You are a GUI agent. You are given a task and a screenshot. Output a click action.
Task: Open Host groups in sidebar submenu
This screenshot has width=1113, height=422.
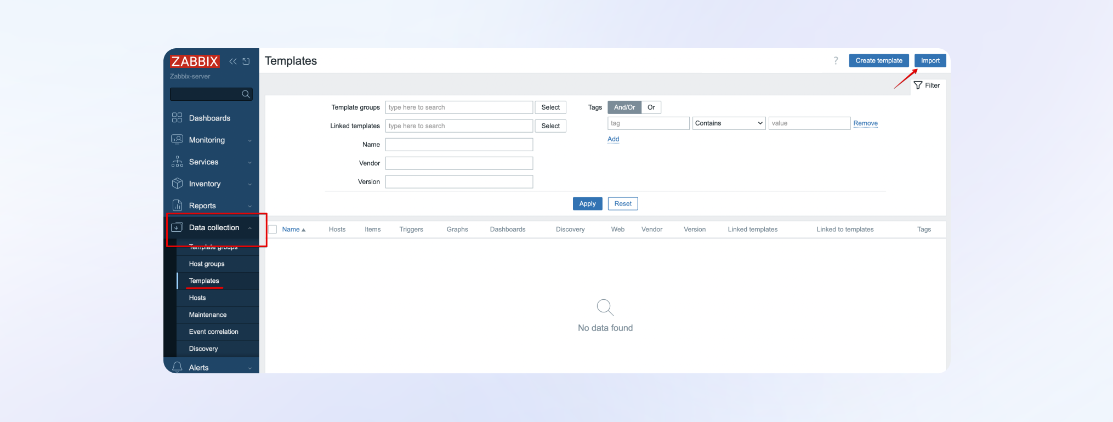207,264
